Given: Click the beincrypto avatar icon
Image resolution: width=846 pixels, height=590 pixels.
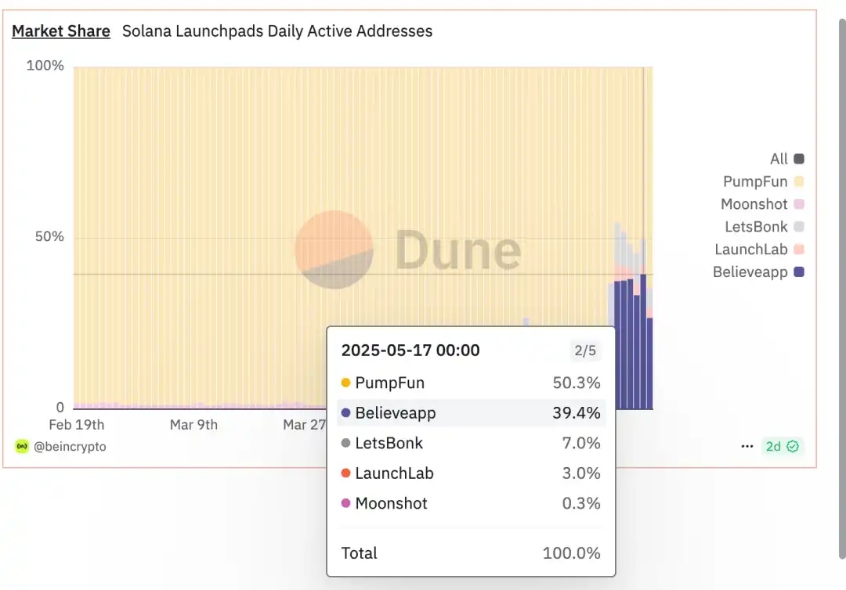Looking at the screenshot, I should pyautogui.click(x=22, y=447).
